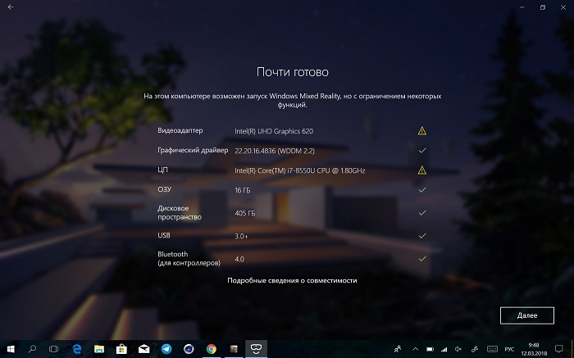Open Telegram from taskbar
The width and height of the screenshot is (574, 358).
[x=166, y=349]
